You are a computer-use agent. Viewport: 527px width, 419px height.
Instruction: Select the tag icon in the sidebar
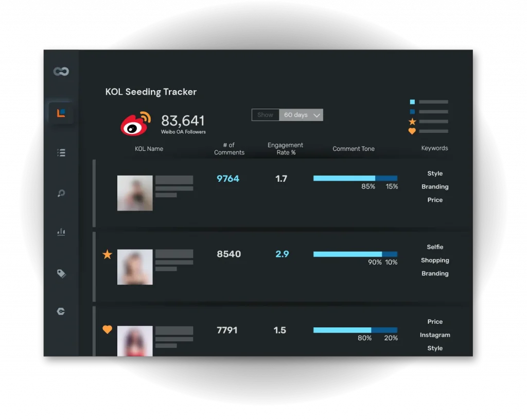point(61,274)
